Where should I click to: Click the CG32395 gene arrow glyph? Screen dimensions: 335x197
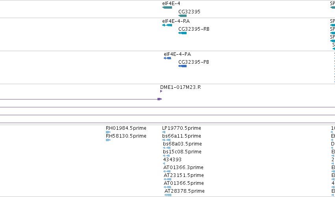coord(182,16)
